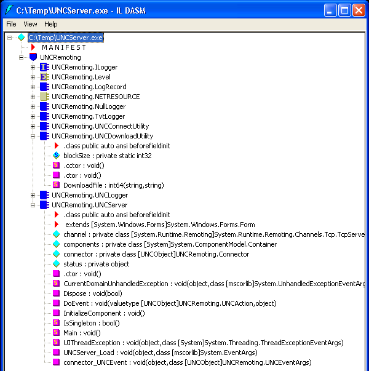Click the field diamond icon beside status
This screenshot has height=371, width=369.
[x=57, y=263]
